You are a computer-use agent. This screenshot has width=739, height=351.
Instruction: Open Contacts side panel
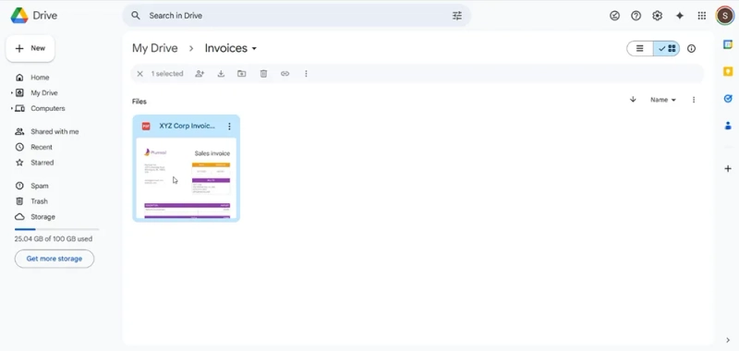(728, 126)
